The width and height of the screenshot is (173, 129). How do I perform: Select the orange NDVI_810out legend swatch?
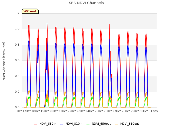click(x=117, y=124)
